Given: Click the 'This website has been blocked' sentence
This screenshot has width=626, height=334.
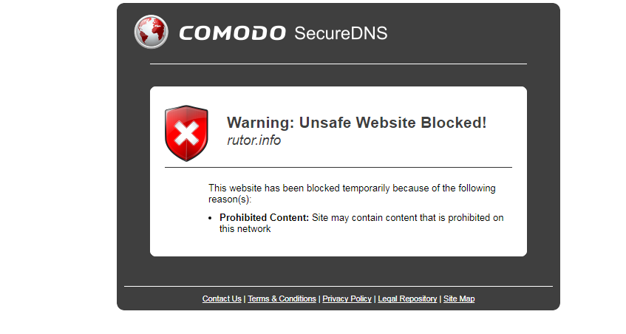Looking at the screenshot, I should click(x=352, y=188).
